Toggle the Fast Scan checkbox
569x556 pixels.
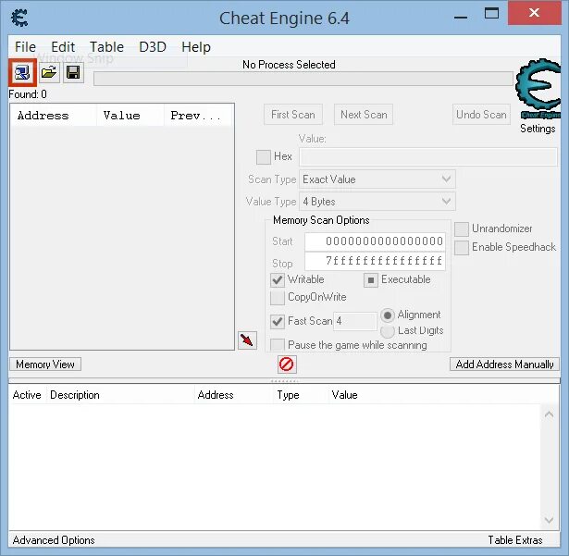coord(278,322)
